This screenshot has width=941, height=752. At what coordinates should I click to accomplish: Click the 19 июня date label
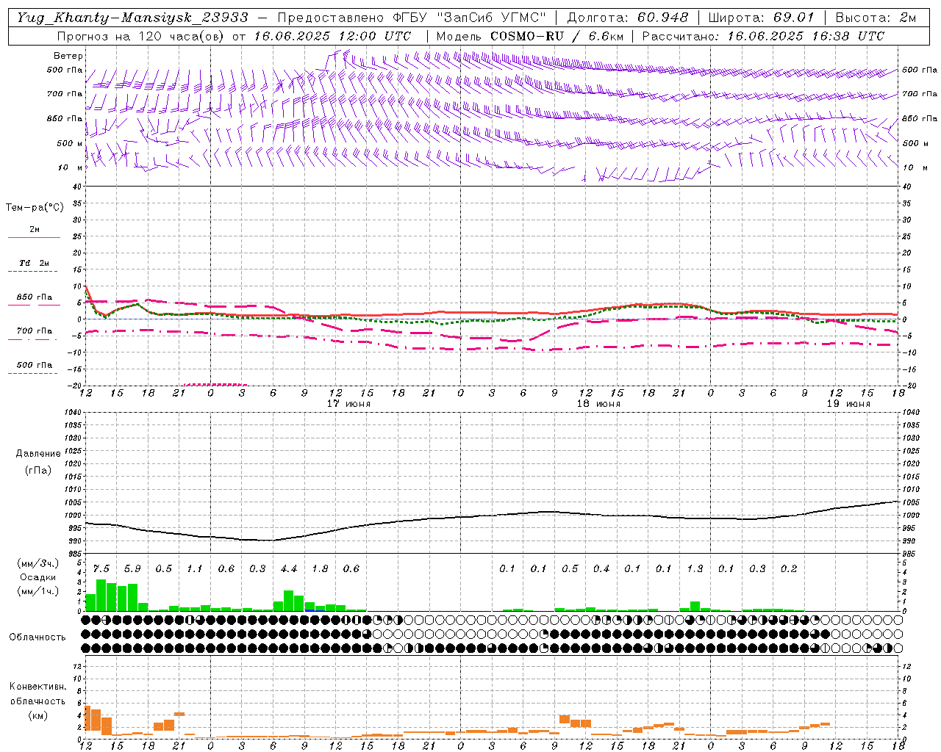click(848, 404)
